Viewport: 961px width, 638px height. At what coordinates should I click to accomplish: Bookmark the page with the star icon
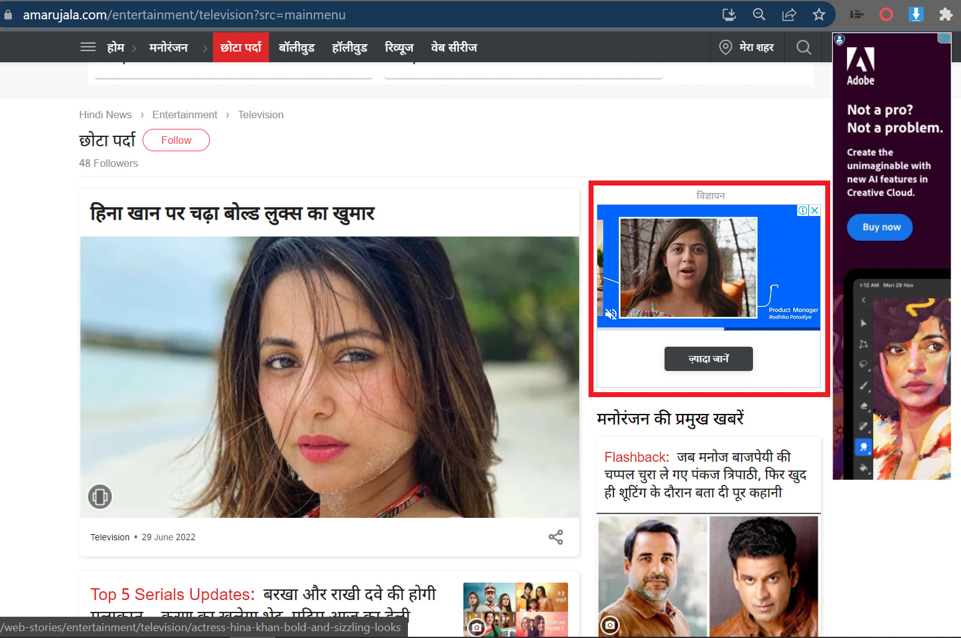818,14
